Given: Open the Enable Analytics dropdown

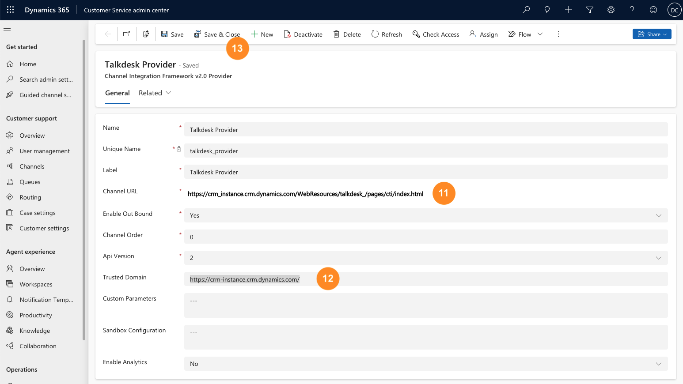Looking at the screenshot, I should tap(426, 364).
